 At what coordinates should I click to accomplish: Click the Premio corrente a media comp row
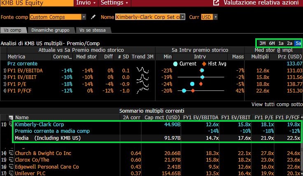point(157,131)
